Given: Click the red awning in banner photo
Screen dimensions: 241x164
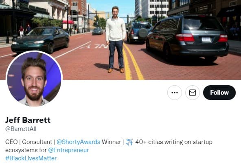Looking at the screenshot, I should (68, 22).
